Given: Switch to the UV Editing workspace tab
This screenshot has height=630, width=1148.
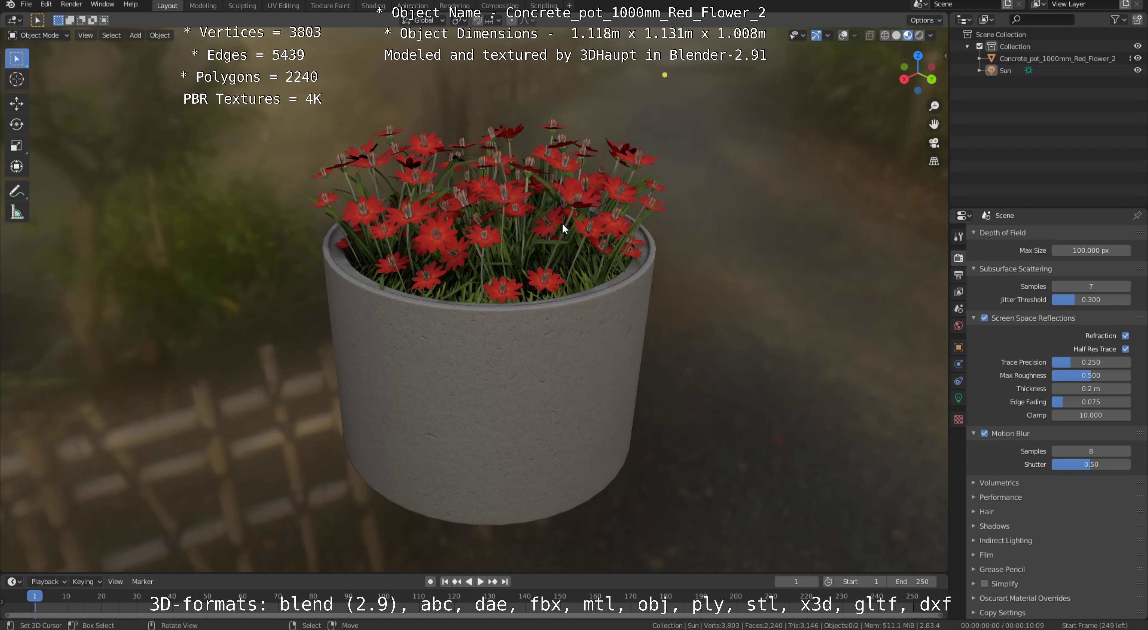Looking at the screenshot, I should [x=283, y=6].
